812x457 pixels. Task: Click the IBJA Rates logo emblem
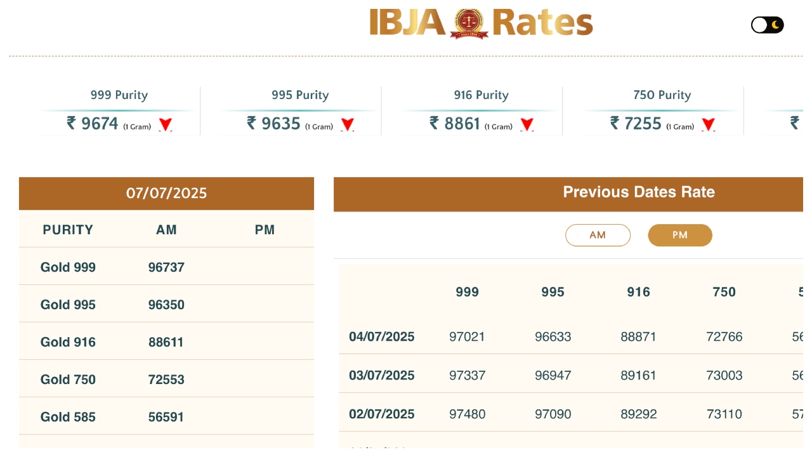point(469,23)
